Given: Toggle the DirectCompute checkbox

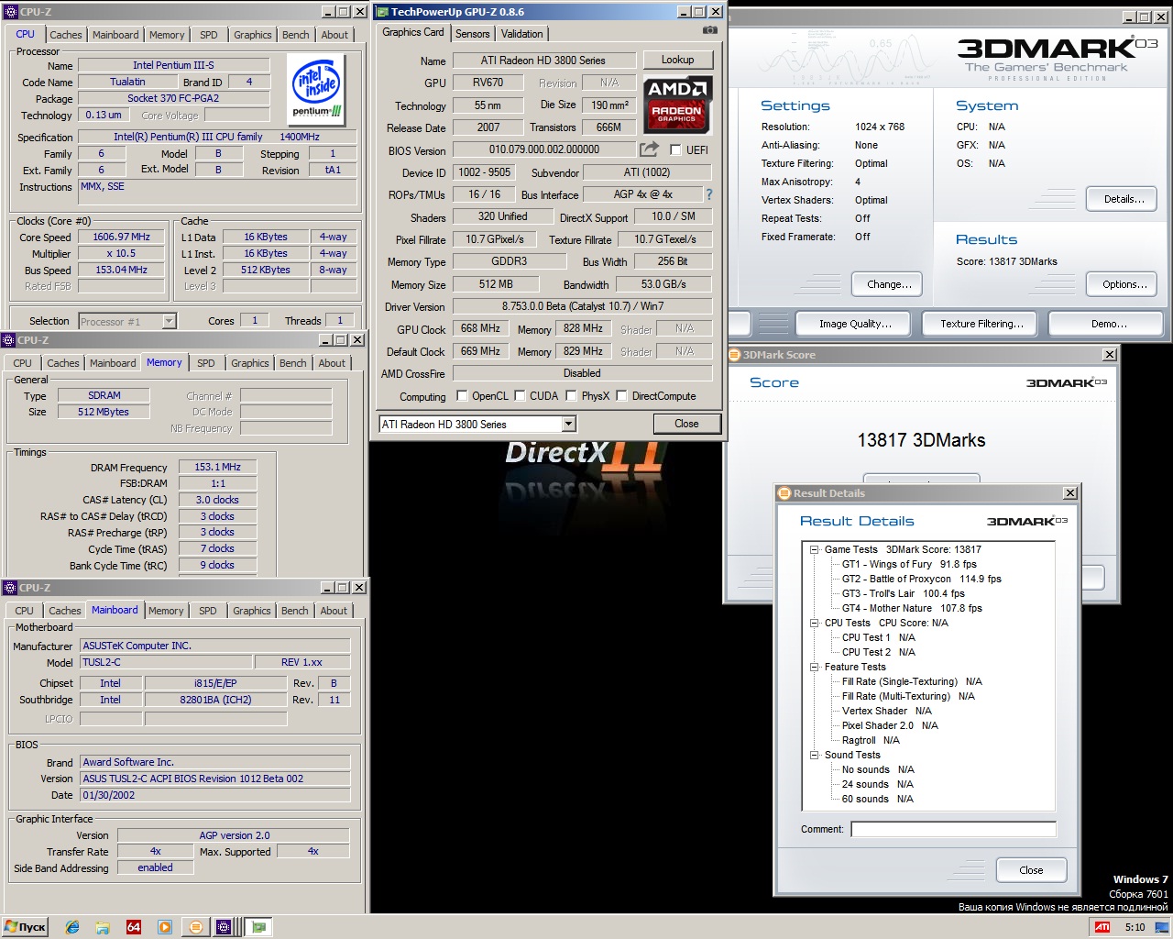Looking at the screenshot, I should click(x=621, y=396).
